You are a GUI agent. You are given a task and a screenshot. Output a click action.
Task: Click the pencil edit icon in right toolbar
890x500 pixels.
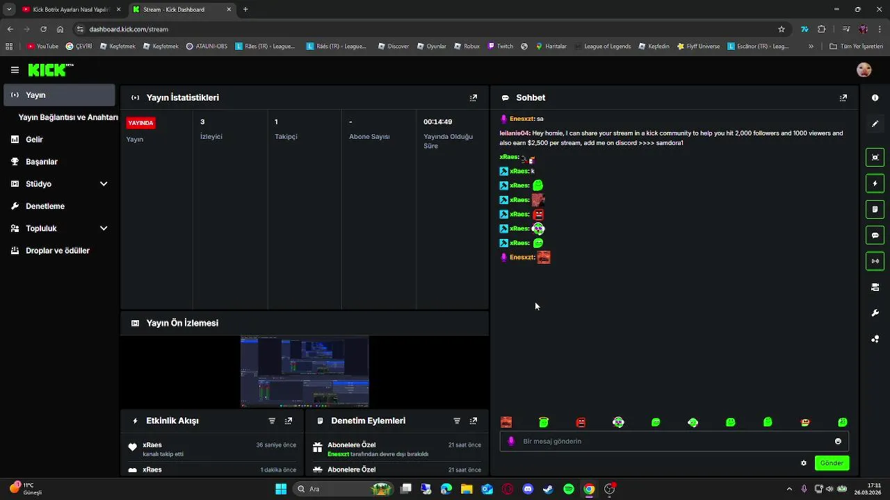coord(875,124)
